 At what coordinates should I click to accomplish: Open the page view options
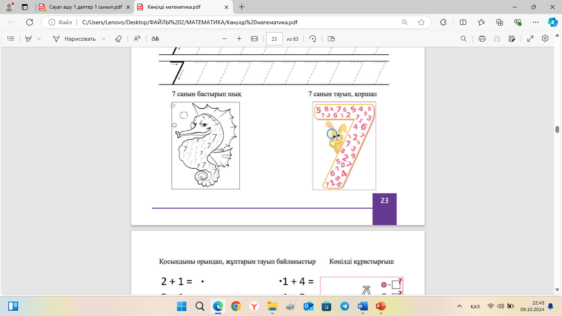pyautogui.click(x=331, y=39)
